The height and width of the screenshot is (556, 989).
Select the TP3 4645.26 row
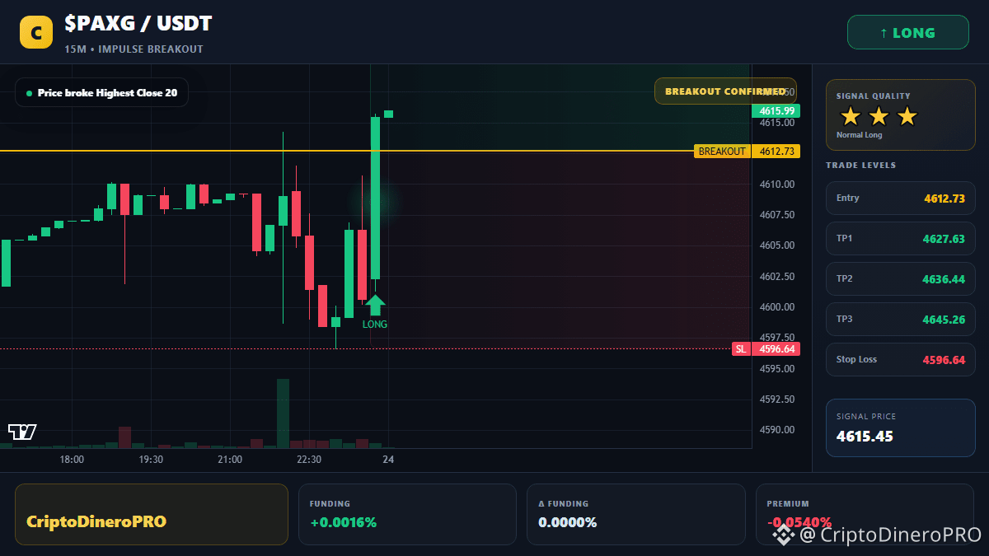[x=900, y=319]
